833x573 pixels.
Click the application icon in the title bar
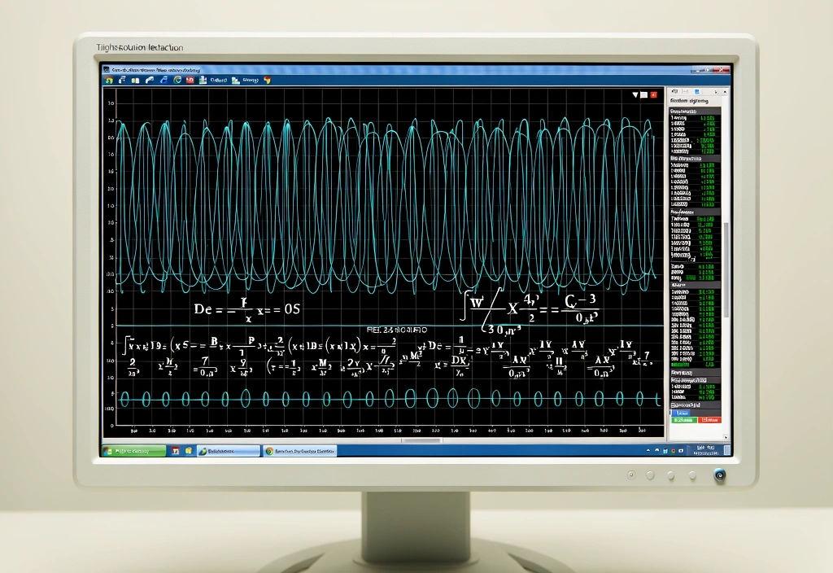107,70
